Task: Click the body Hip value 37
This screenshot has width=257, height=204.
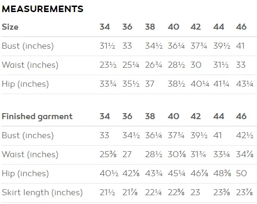Action: pyautogui.click(x=150, y=84)
